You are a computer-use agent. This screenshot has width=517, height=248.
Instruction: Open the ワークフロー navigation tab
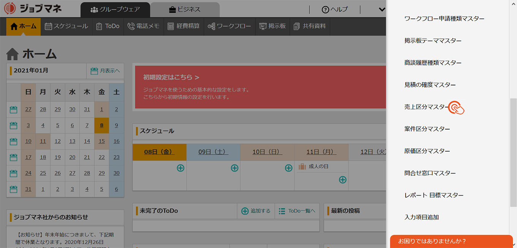coord(229,26)
